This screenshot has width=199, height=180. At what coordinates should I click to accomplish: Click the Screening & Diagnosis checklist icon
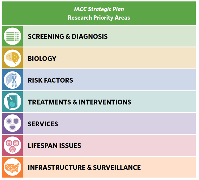click(12, 36)
